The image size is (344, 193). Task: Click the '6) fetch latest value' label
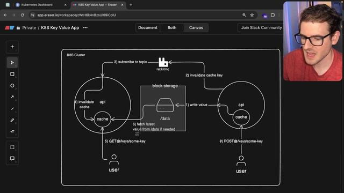point(154,127)
